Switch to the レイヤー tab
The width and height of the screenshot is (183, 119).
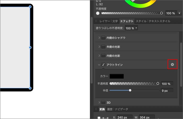pos(105,21)
